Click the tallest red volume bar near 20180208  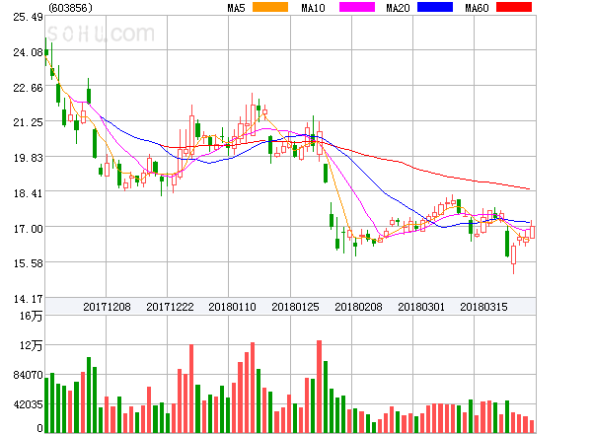[x=319, y=387]
